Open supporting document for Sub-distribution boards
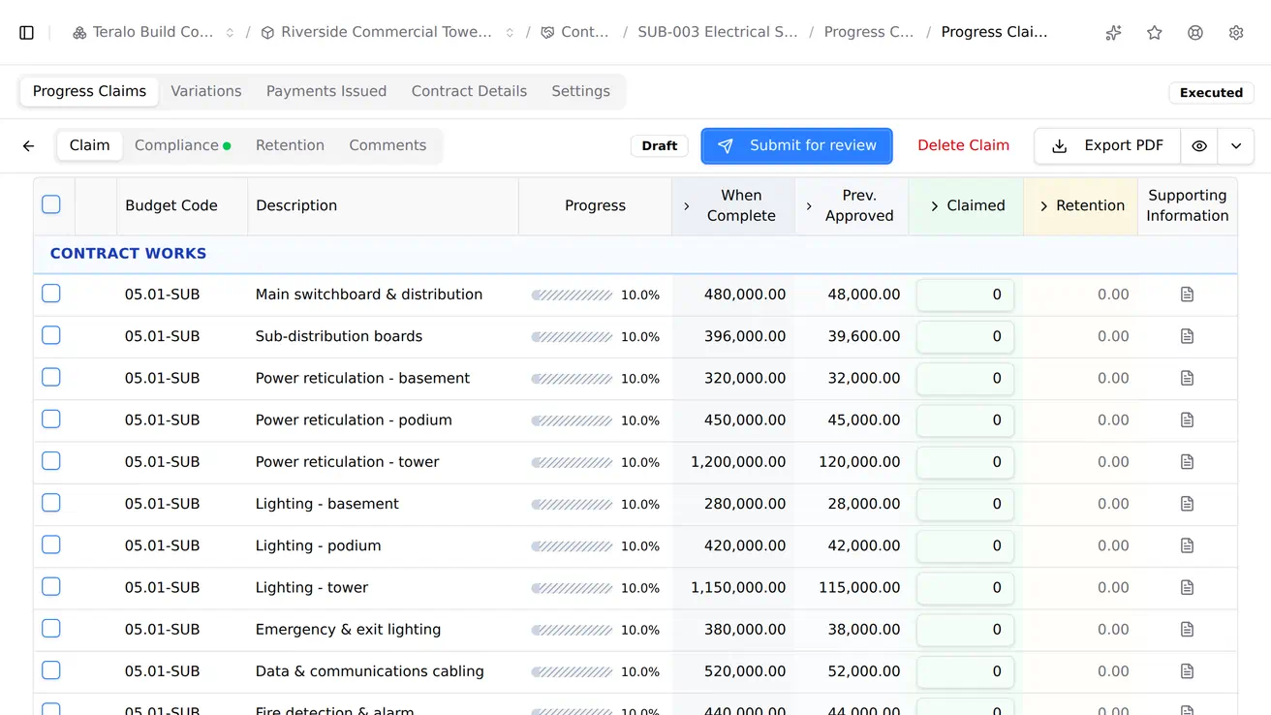This screenshot has width=1271, height=715. click(x=1188, y=336)
